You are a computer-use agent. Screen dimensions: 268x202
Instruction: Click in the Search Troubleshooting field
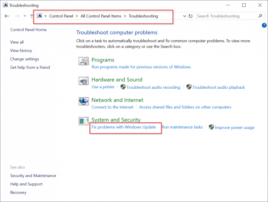[x=226, y=16]
